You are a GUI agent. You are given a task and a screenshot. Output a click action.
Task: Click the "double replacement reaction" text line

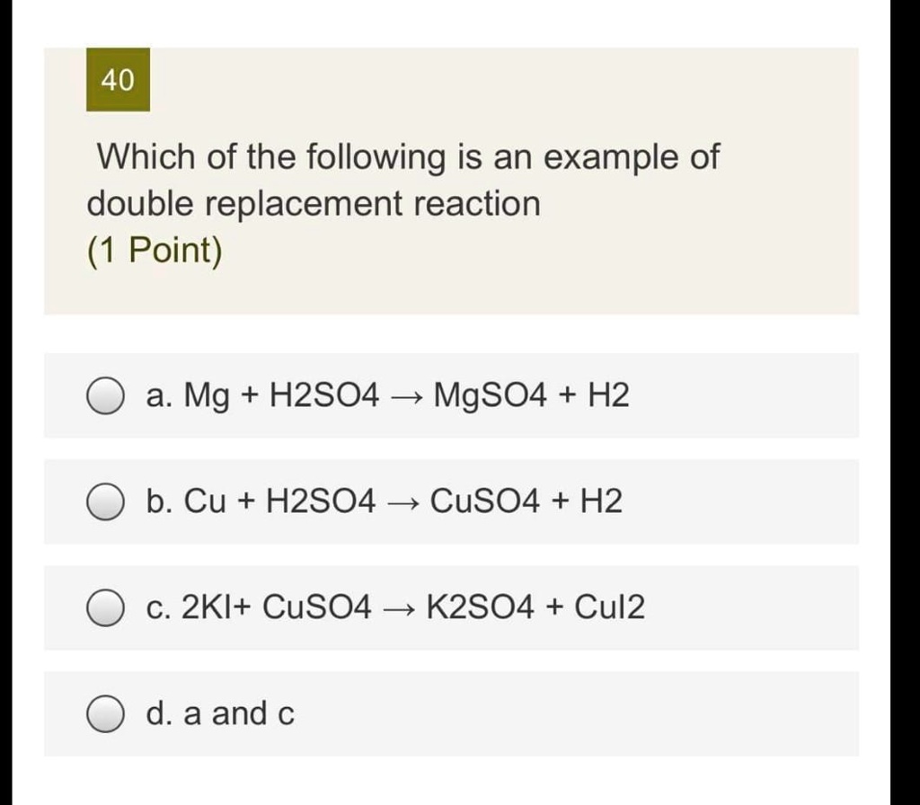point(314,204)
